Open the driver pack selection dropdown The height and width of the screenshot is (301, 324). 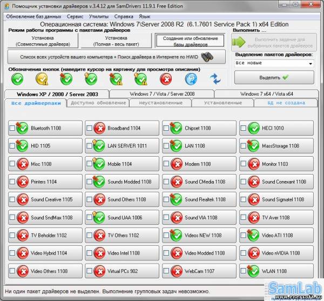(274, 63)
